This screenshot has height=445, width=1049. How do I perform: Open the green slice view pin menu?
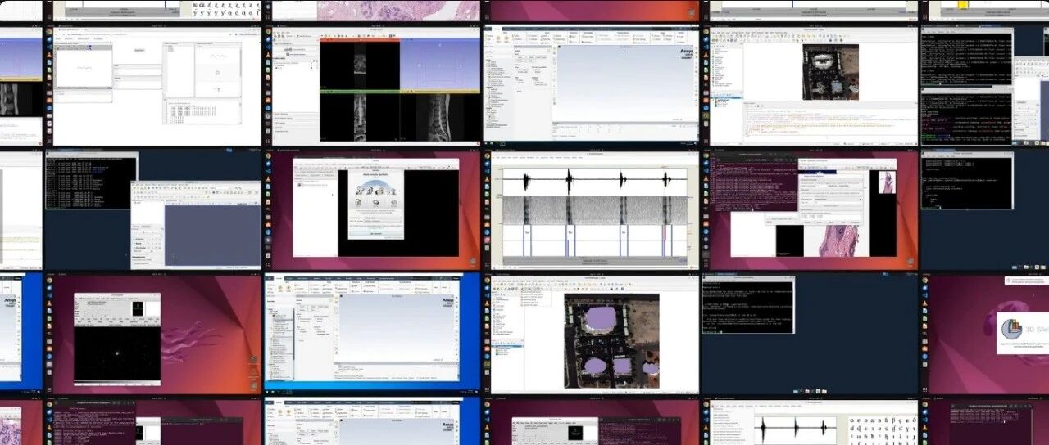click(x=322, y=92)
